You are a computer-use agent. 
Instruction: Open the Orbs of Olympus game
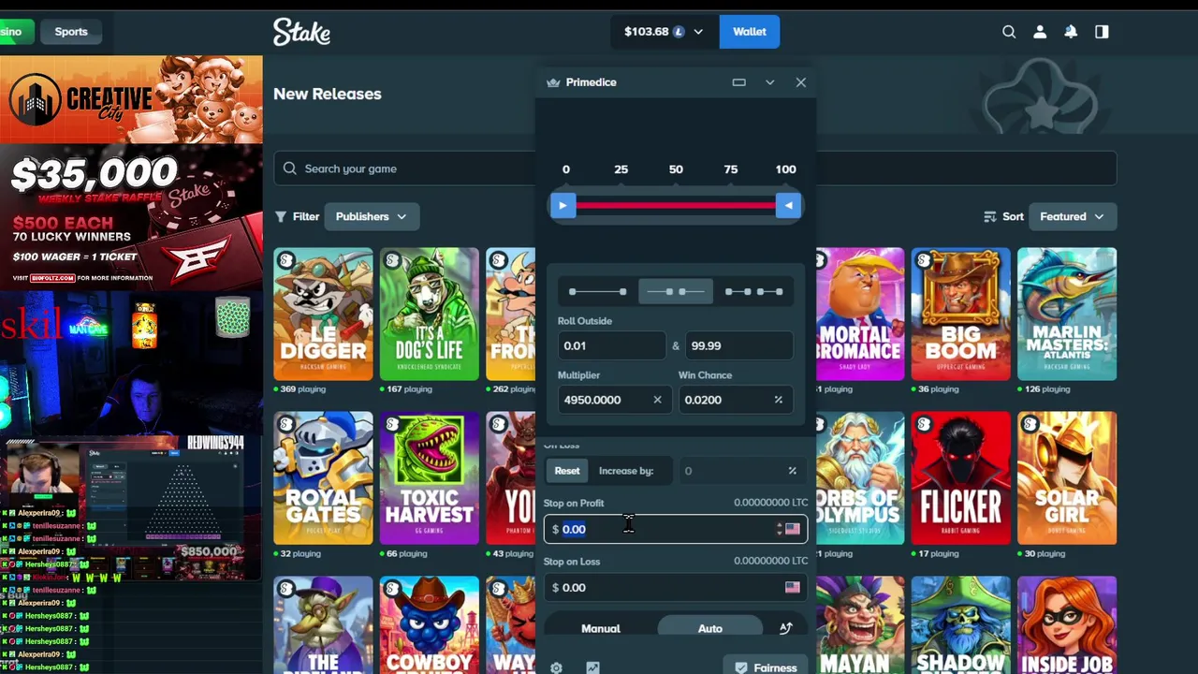858,478
